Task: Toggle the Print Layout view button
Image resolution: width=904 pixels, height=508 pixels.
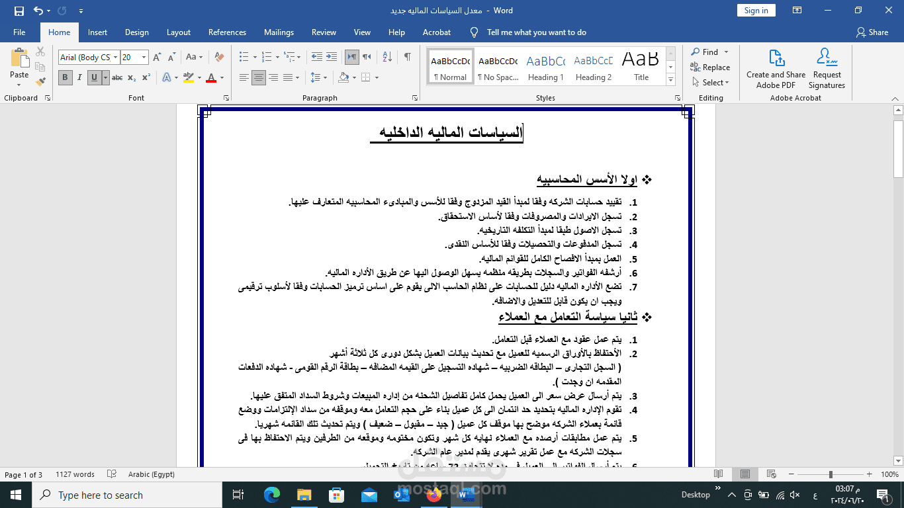Action: pyautogui.click(x=745, y=474)
